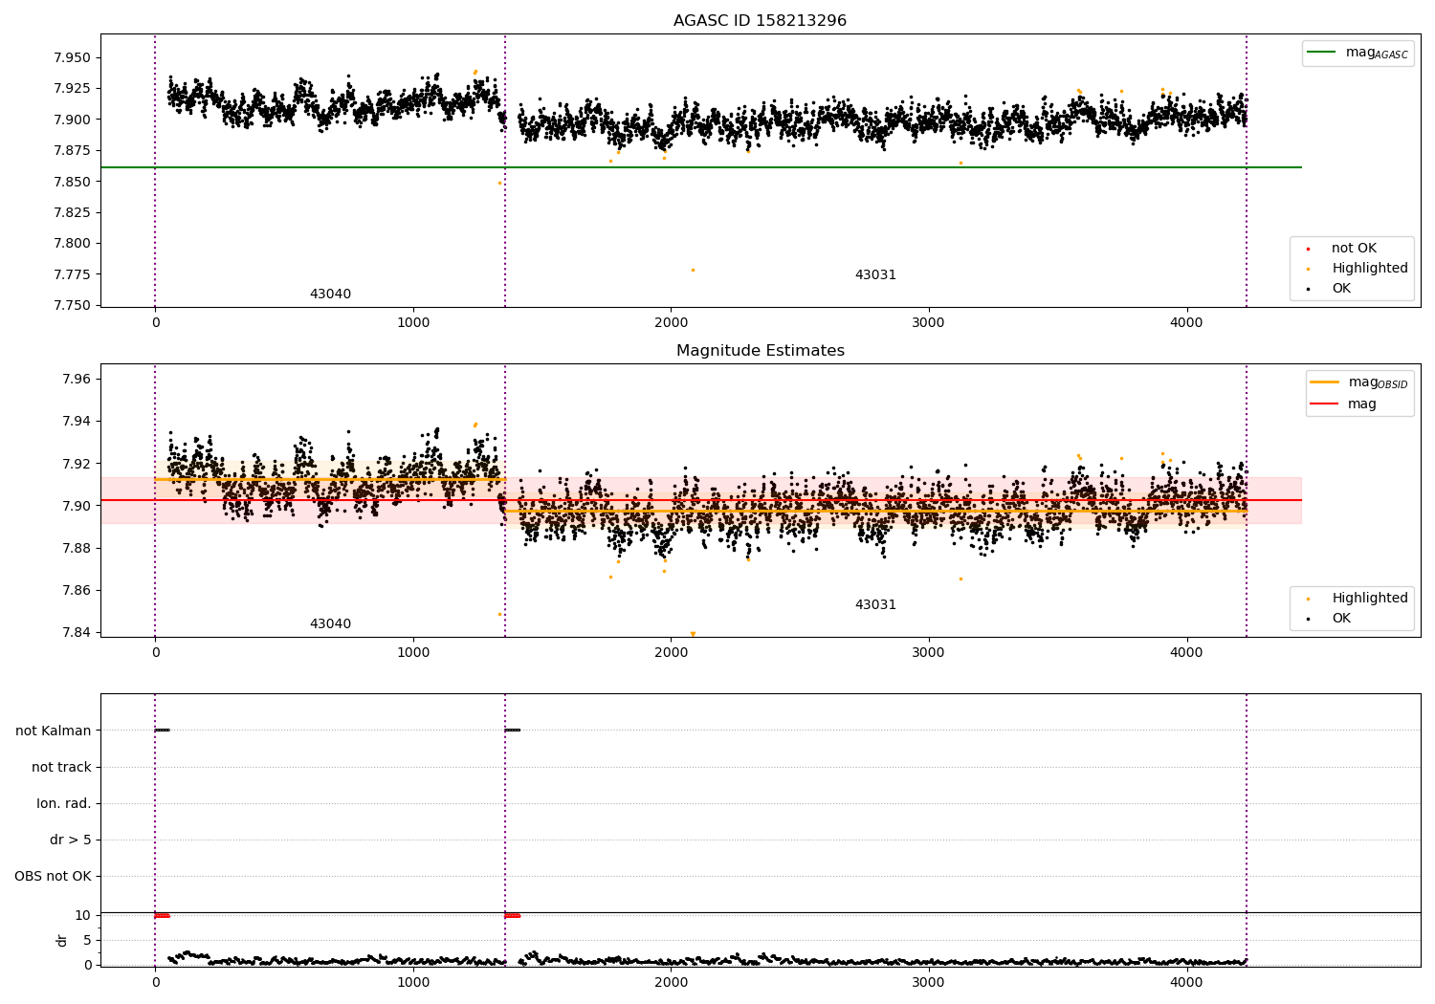Click the 'not track' row label
The width and height of the screenshot is (1435, 1004).
coord(61,767)
